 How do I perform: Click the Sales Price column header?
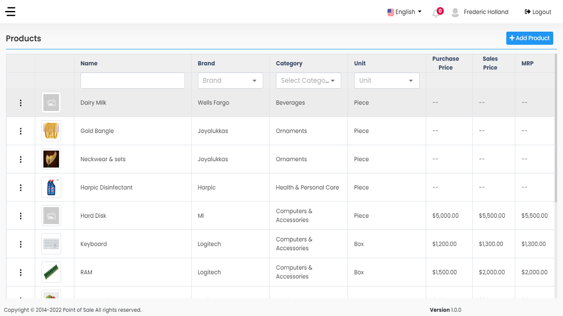click(x=490, y=63)
